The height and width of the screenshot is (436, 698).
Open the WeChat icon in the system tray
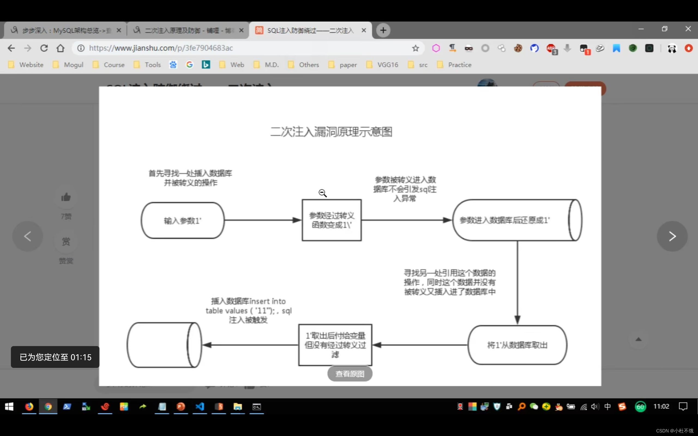click(x=534, y=407)
